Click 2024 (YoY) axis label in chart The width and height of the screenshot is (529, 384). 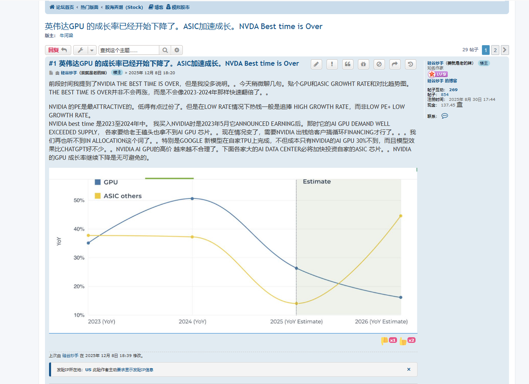[x=192, y=321]
